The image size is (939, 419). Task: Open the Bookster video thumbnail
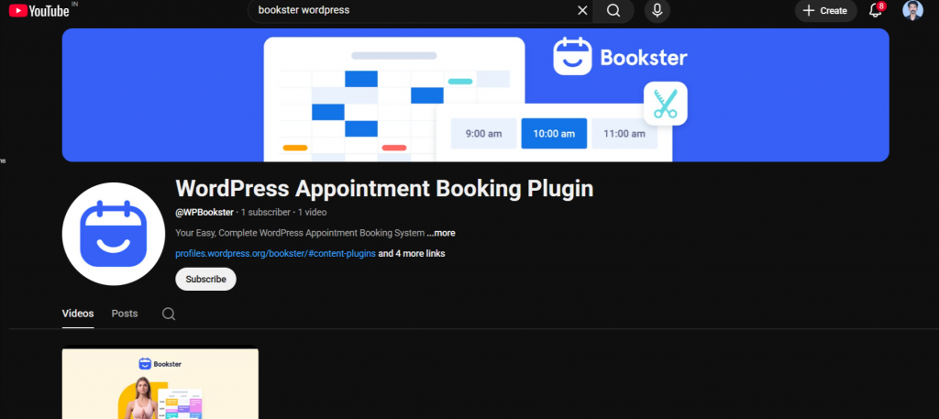(x=160, y=385)
